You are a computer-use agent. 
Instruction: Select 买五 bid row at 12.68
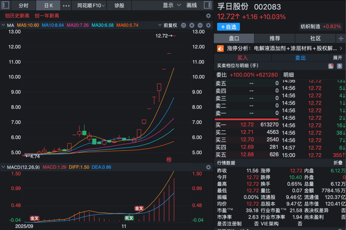pos(247,154)
